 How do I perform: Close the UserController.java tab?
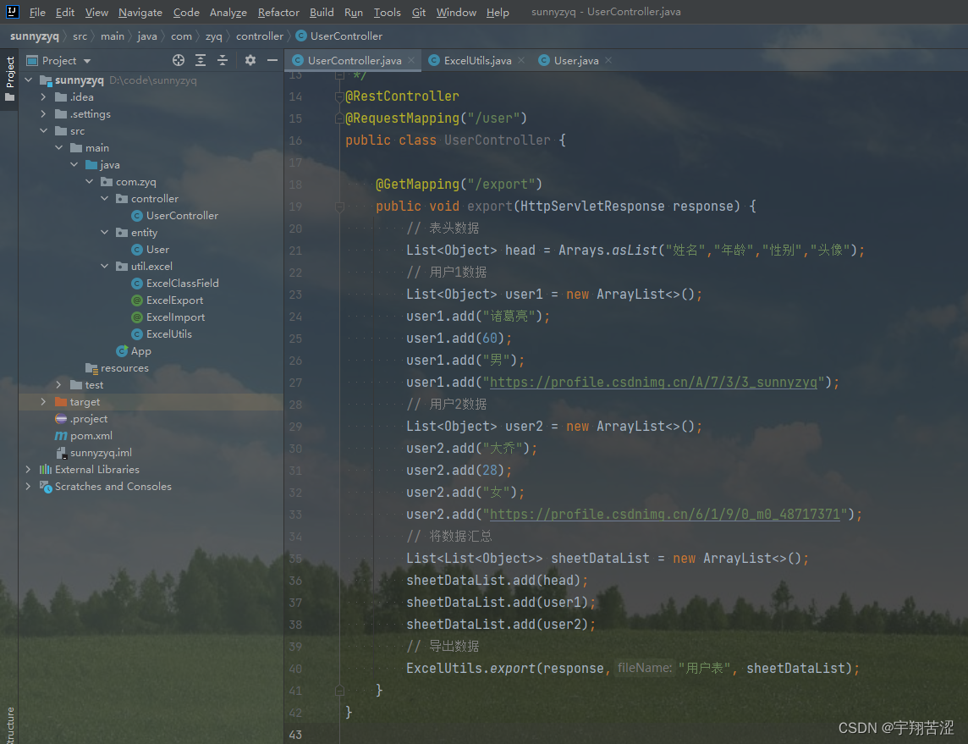coord(411,60)
